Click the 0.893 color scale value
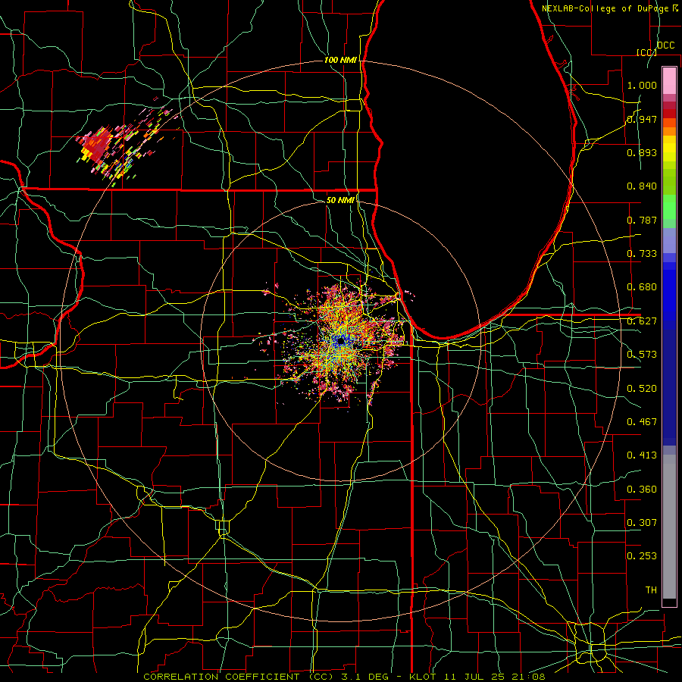 642,152
